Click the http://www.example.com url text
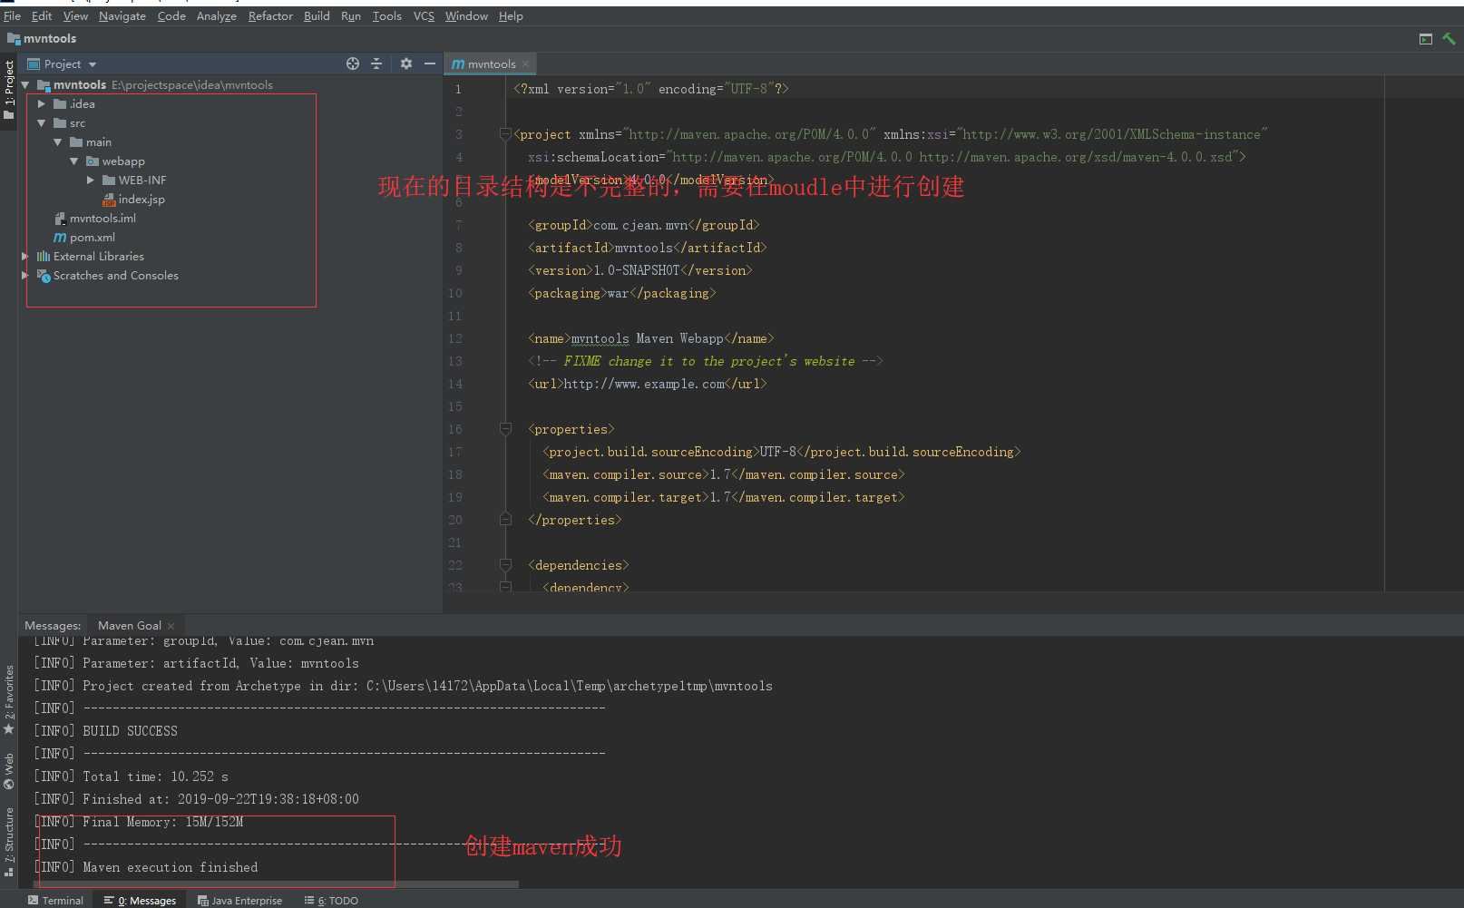 click(644, 385)
